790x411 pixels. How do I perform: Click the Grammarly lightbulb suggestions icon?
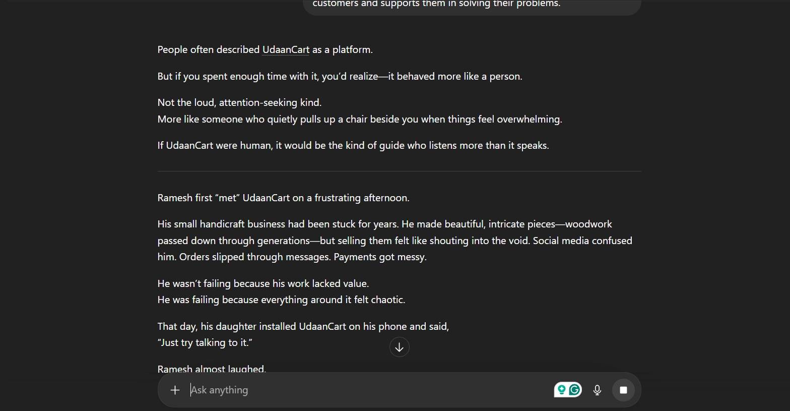pos(561,389)
